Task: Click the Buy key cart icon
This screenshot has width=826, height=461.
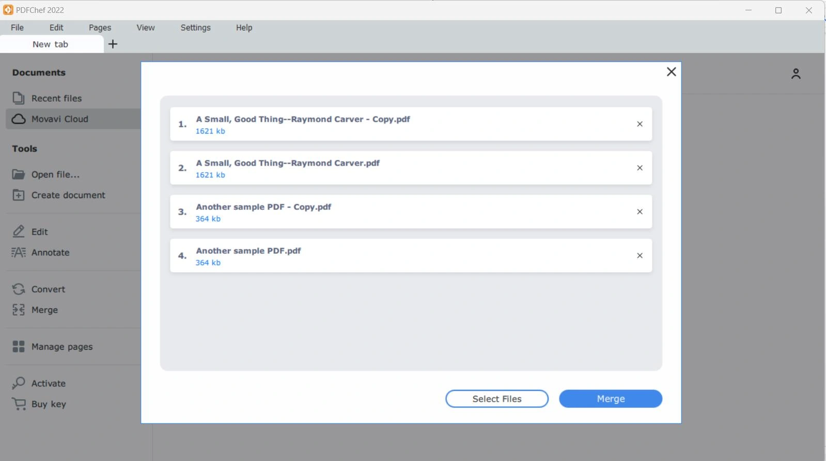Action: 19,404
